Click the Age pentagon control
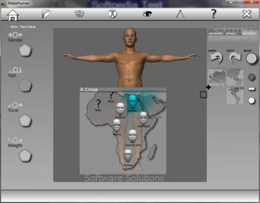Image resolution: width=260 pixels, height=203 pixels. click(x=25, y=85)
